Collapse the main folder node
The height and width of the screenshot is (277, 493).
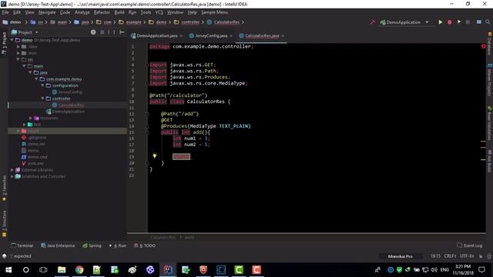(24, 66)
